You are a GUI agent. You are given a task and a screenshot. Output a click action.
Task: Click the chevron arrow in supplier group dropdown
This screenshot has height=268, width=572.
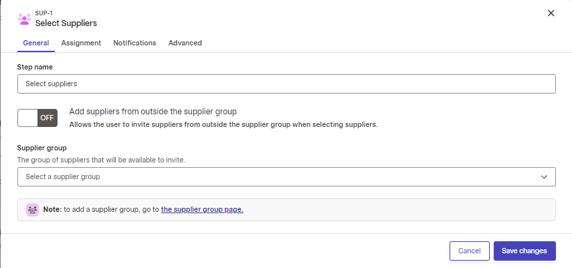(x=544, y=177)
